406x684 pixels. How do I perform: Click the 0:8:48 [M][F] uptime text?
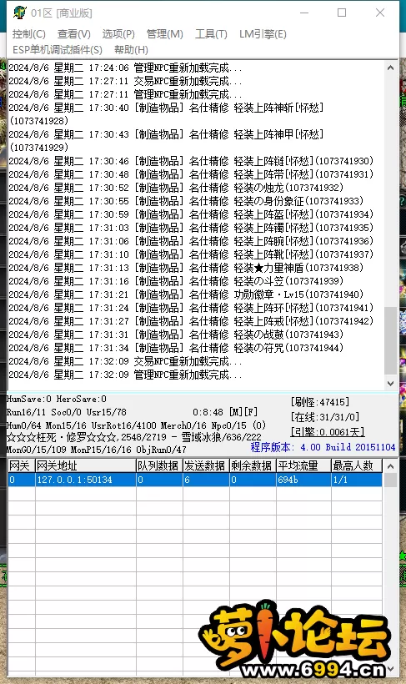point(225,412)
